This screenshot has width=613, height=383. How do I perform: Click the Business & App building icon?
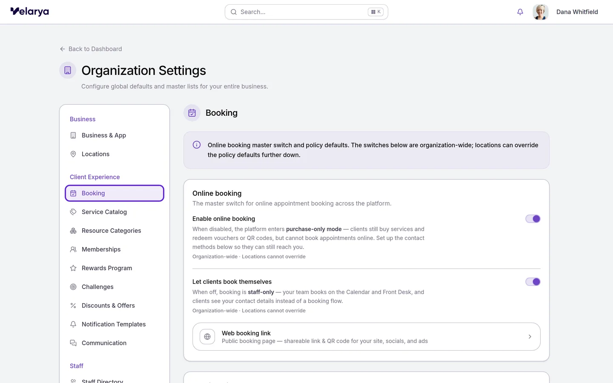point(73,135)
